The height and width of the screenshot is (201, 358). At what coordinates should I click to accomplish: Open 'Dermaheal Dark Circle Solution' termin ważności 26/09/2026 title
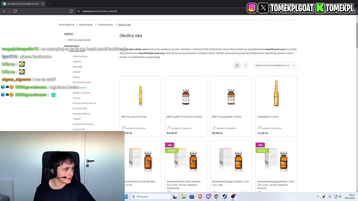(184, 185)
